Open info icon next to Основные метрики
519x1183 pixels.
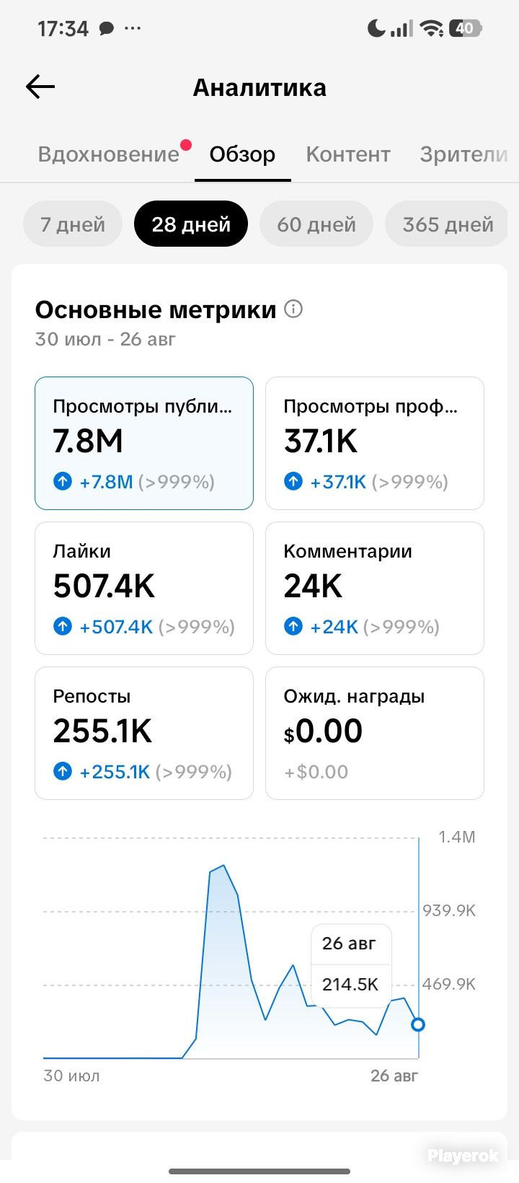click(293, 309)
